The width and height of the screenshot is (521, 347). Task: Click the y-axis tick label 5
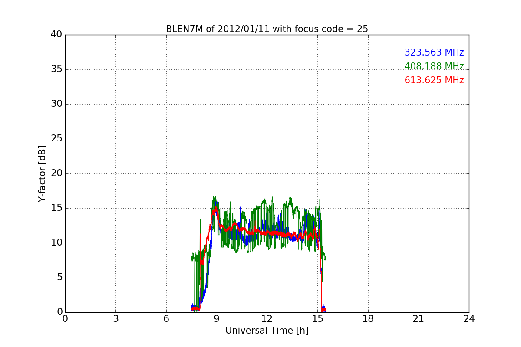click(59, 278)
